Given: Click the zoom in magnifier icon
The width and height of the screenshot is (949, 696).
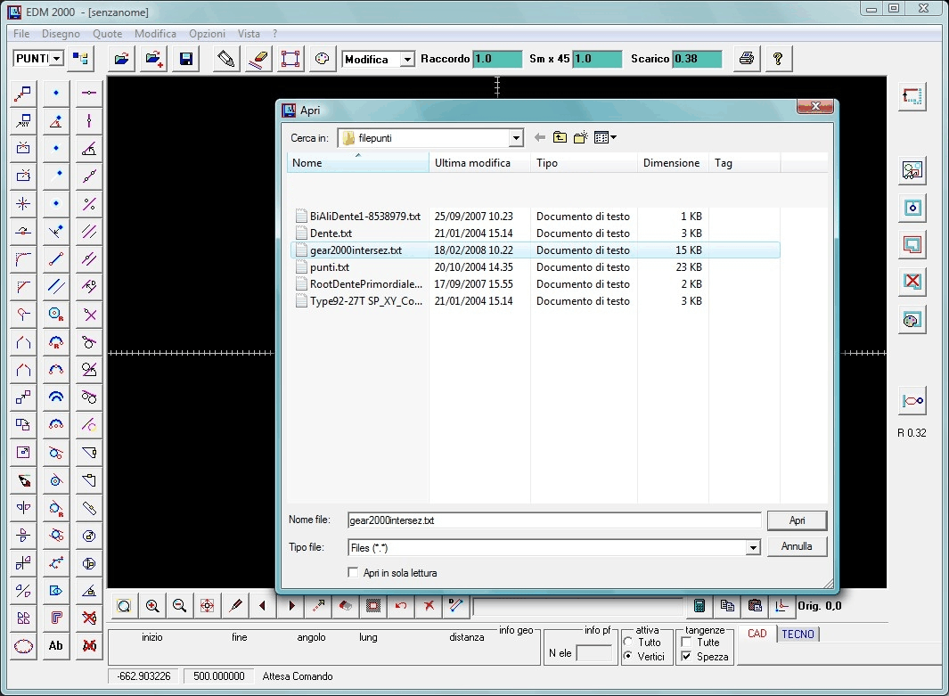Looking at the screenshot, I should coord(152,606).
